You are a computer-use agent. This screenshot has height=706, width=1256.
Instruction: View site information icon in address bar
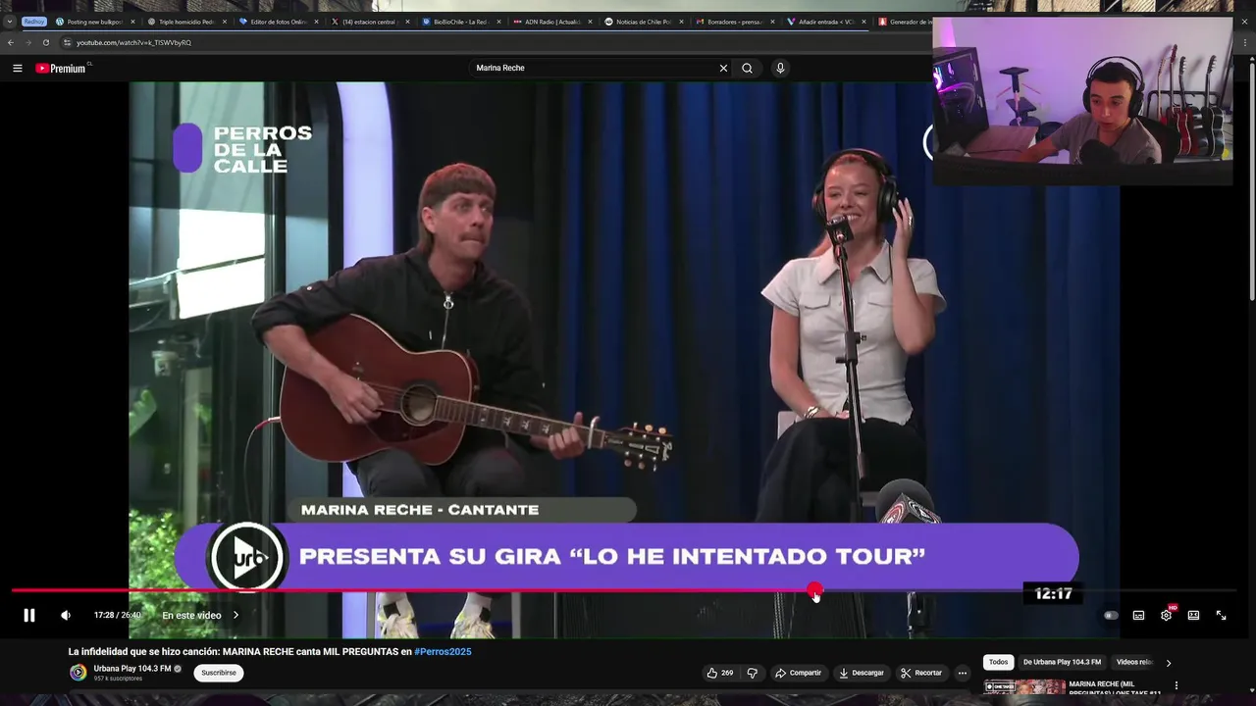68,42
